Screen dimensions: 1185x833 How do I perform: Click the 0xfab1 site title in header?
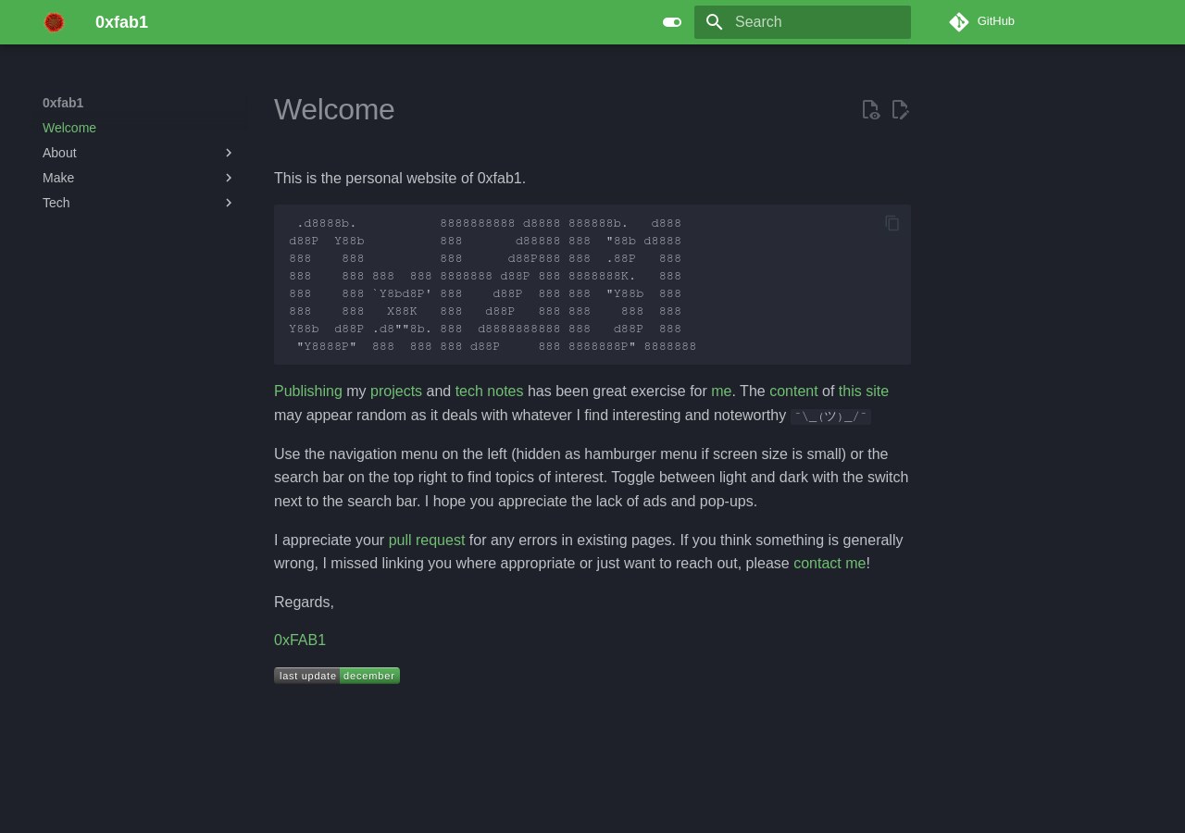121,22
